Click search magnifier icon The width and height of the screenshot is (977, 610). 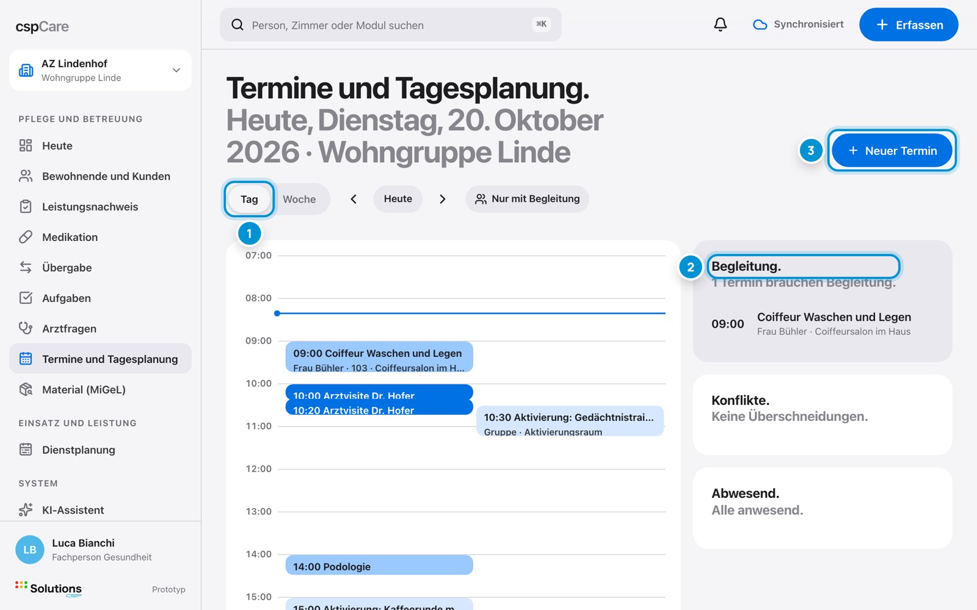coord(238,24)
